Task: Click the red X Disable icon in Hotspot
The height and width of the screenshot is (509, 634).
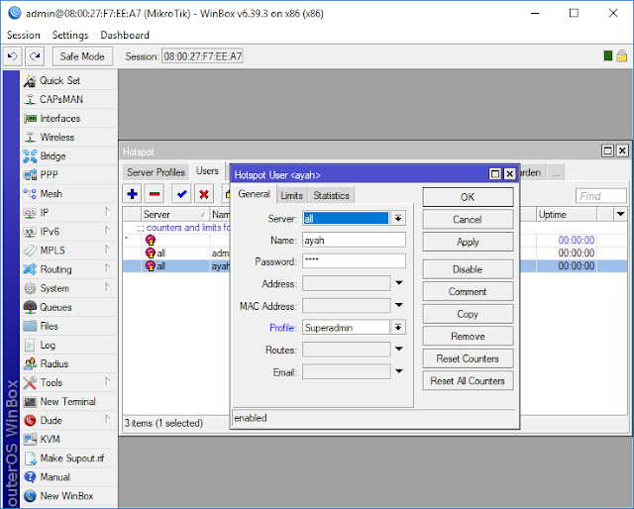Action: coord(204,194)
